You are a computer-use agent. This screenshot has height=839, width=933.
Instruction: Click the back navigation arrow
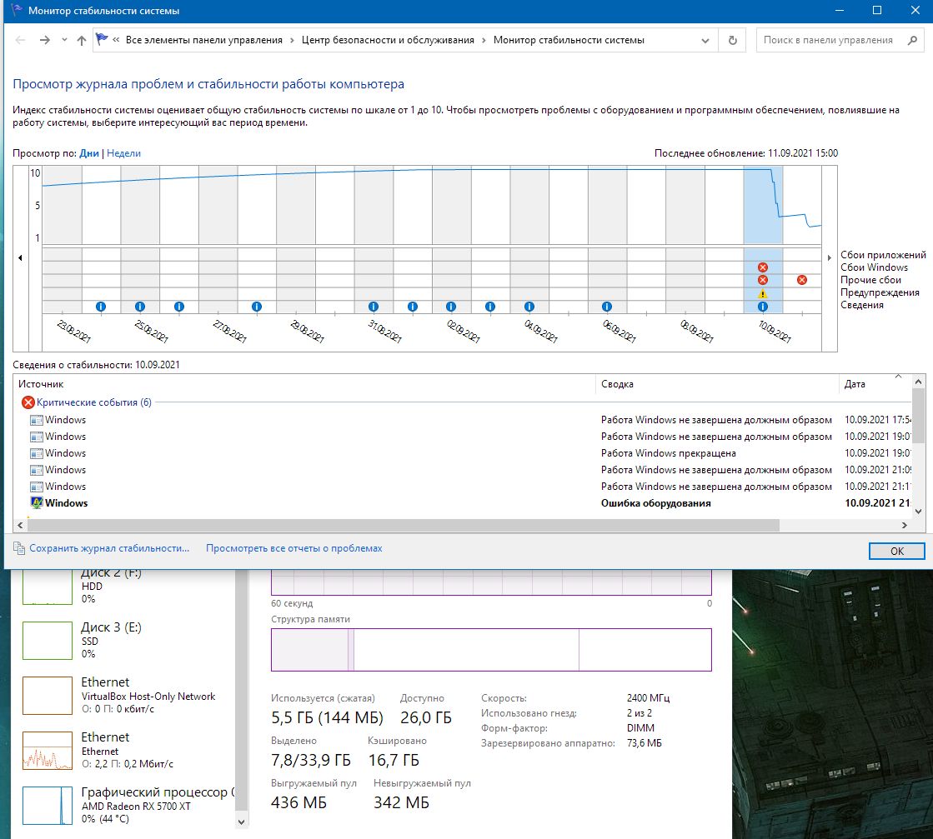point(21,40)
